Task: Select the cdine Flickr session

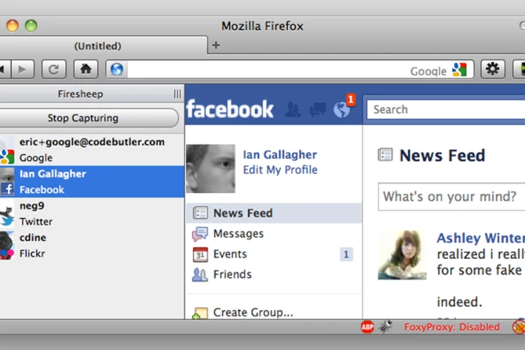Action: [x=92, y=245]
